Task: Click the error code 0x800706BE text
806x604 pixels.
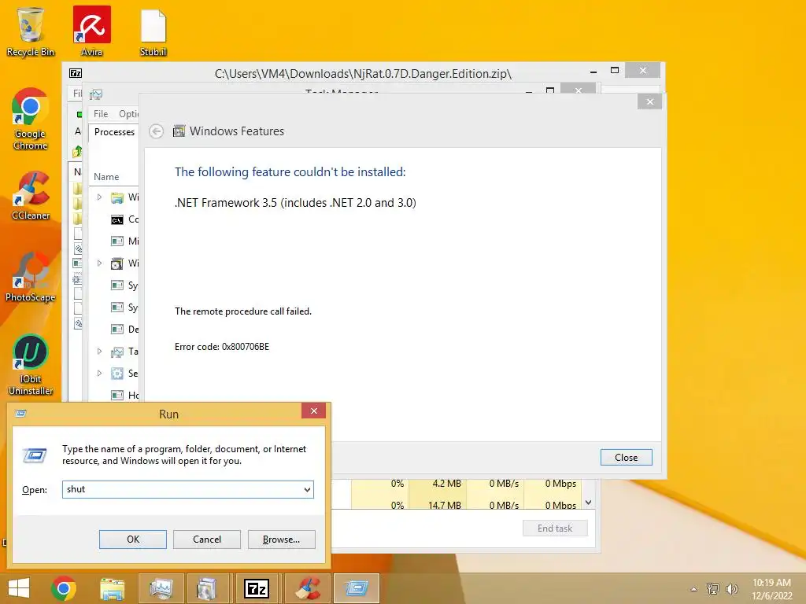Action: [x=222, y=347]
